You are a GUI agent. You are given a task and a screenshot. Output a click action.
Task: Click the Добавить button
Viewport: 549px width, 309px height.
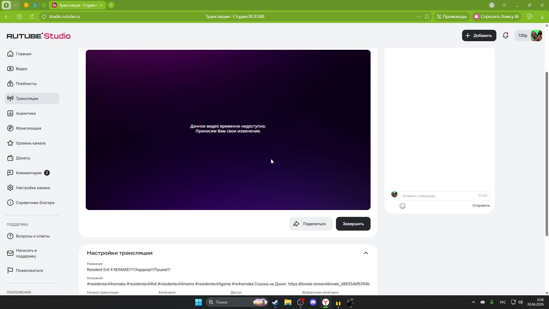(x=479, y=35)
